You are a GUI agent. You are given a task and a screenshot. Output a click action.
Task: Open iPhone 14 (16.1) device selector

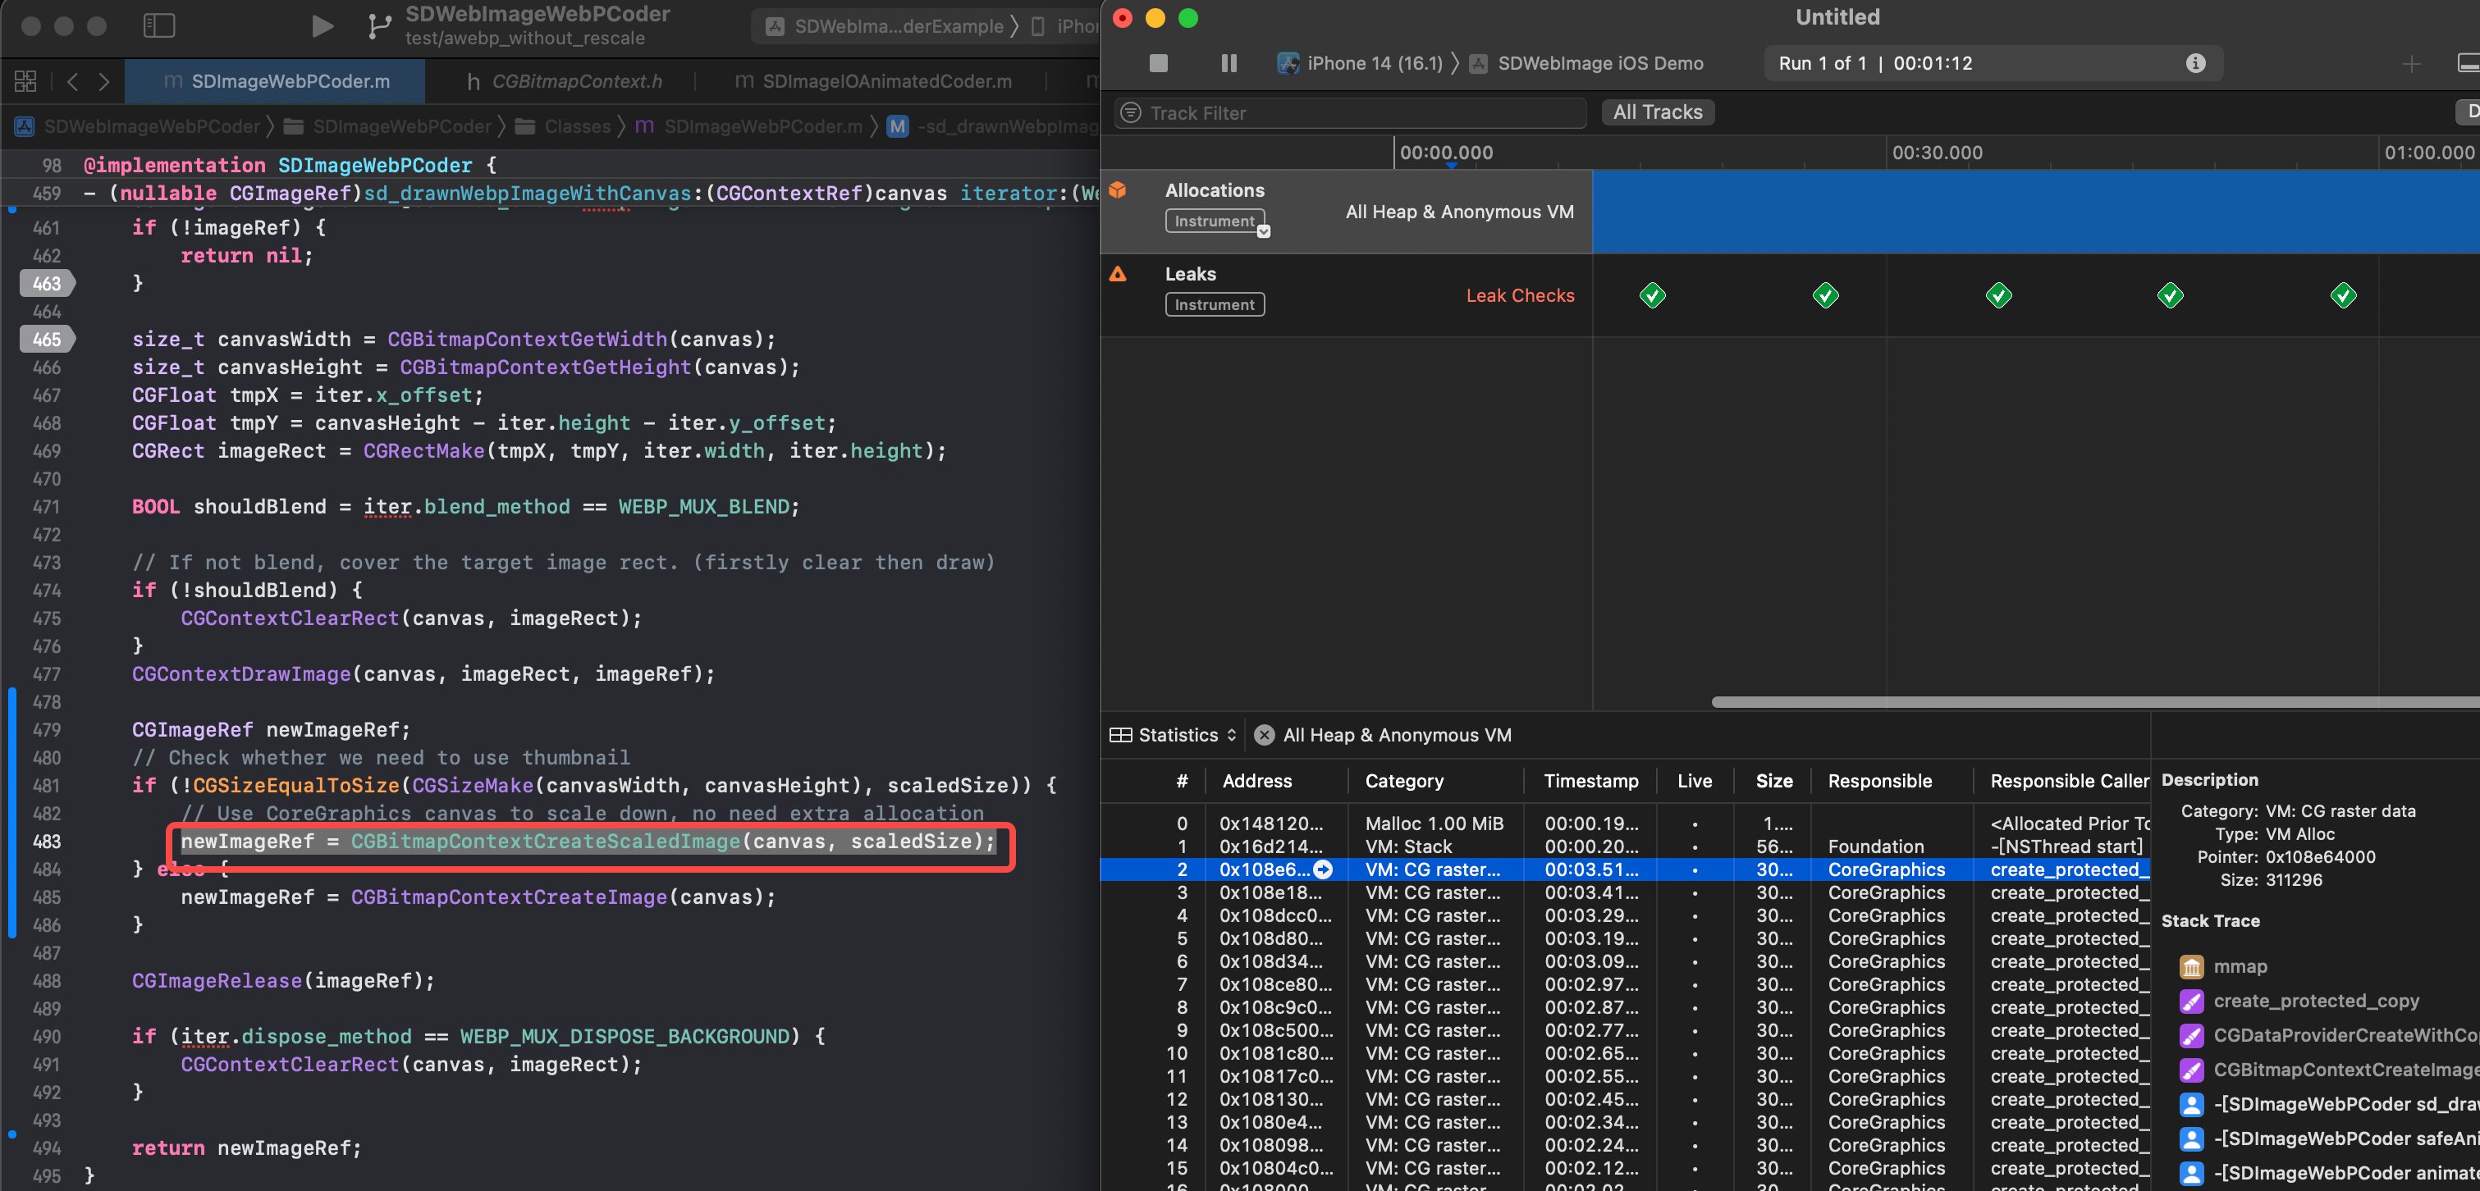(x=1359, y=63)
